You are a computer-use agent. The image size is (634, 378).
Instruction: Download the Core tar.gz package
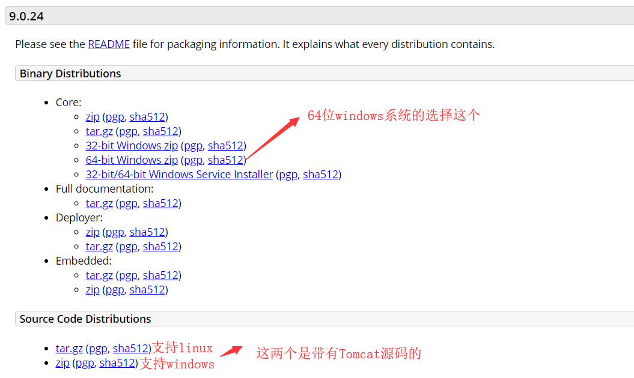tap(99, 131)
